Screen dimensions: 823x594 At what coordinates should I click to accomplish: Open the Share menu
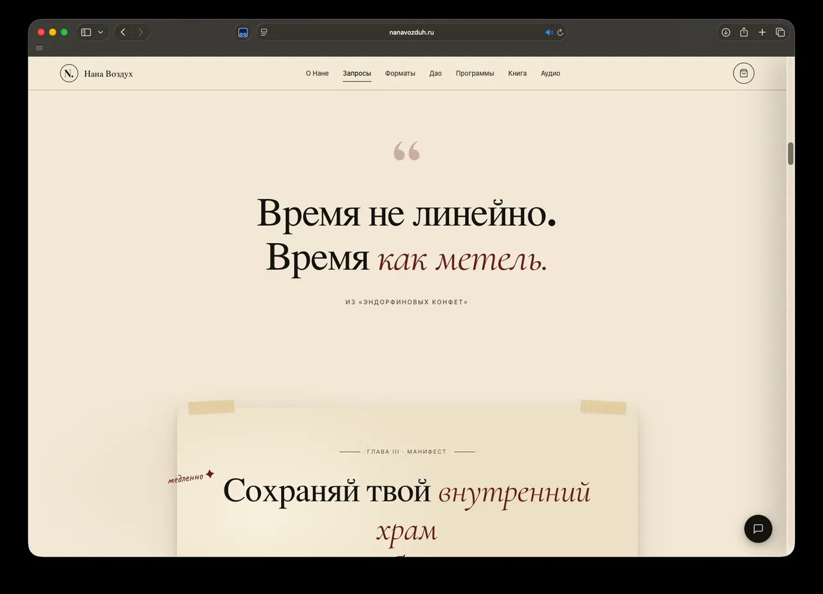point(744,32)
